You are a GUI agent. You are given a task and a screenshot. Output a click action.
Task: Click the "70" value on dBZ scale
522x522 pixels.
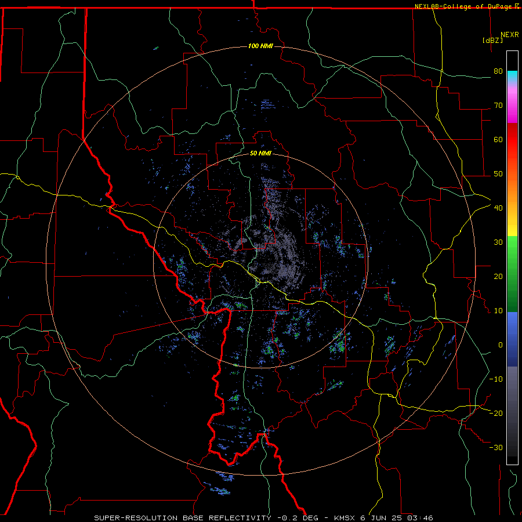point(498,106)
